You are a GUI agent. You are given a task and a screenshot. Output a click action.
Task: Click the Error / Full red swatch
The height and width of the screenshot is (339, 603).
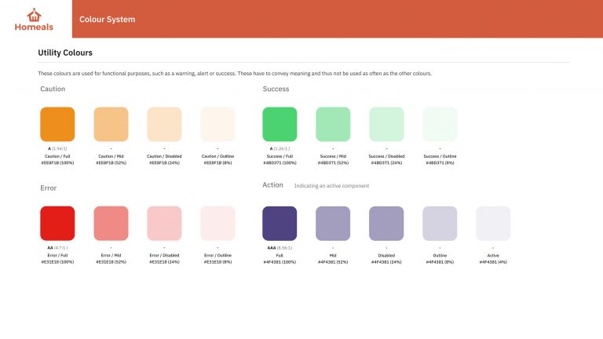57,224
